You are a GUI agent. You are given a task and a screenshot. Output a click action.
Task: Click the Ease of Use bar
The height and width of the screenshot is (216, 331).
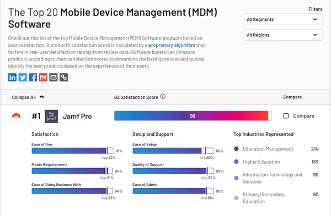click(73, 151)
